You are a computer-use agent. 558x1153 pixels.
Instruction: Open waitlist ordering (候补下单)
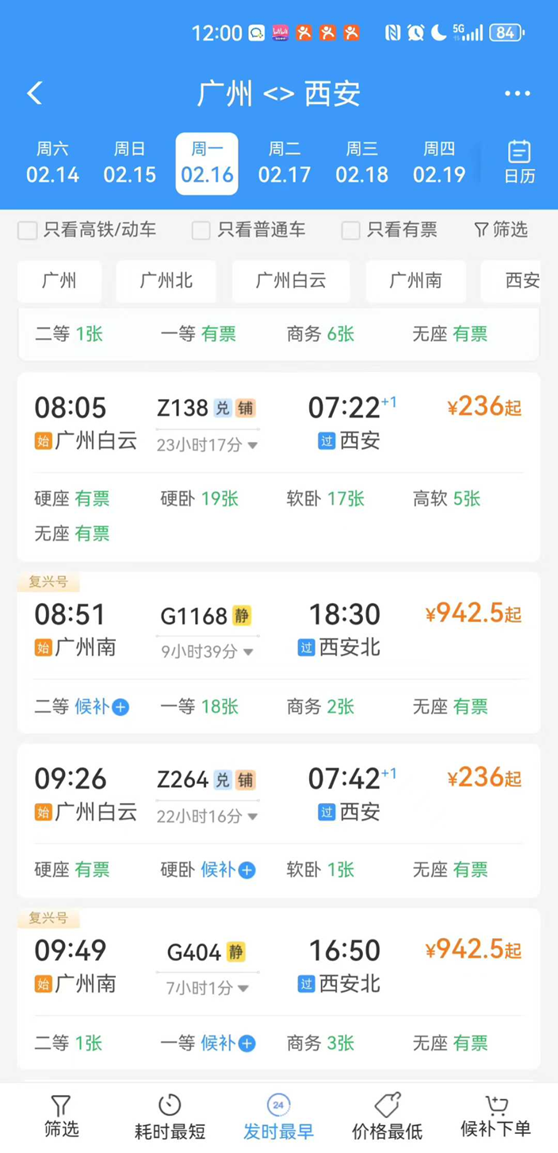coord(495,1116)
